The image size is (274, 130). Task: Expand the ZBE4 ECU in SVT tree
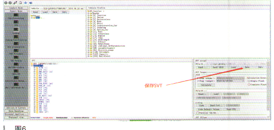pos(35,112)
